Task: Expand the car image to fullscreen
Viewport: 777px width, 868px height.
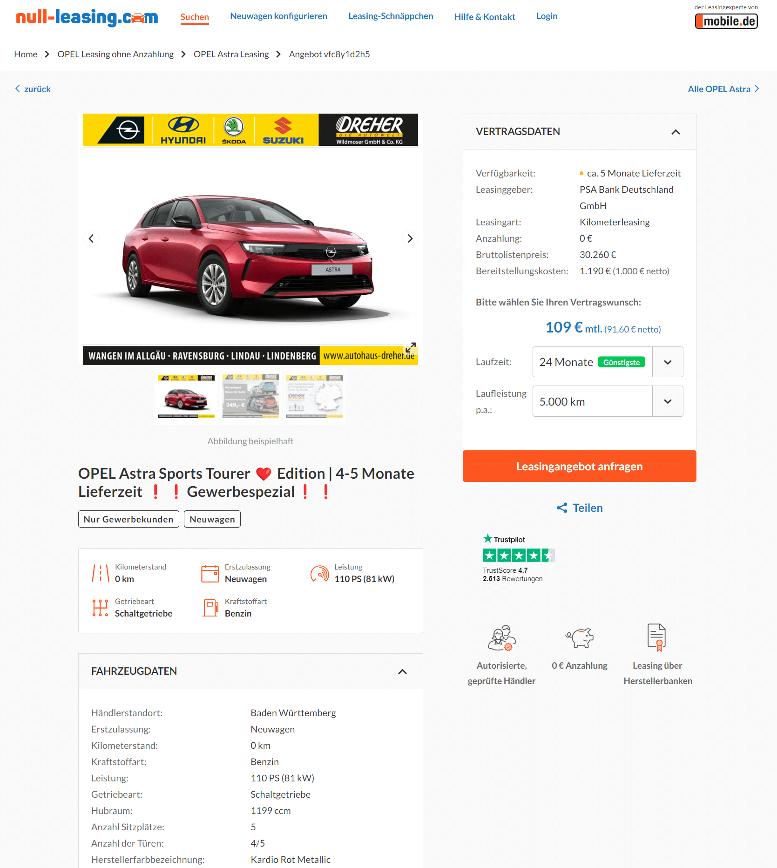Action: [410, 347]
